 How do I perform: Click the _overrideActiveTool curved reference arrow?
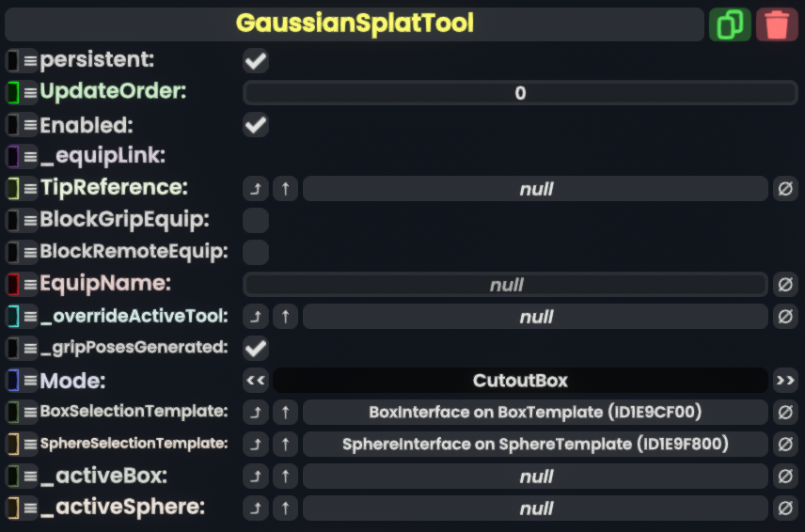click(255, 317)
